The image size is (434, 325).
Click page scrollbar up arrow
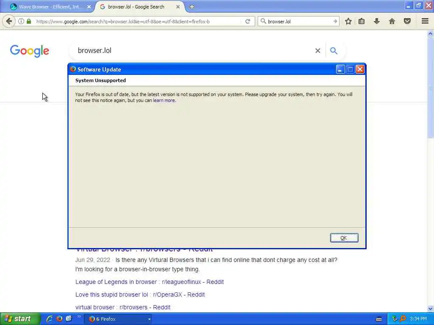pyautogui.click(x=430, y=34)
